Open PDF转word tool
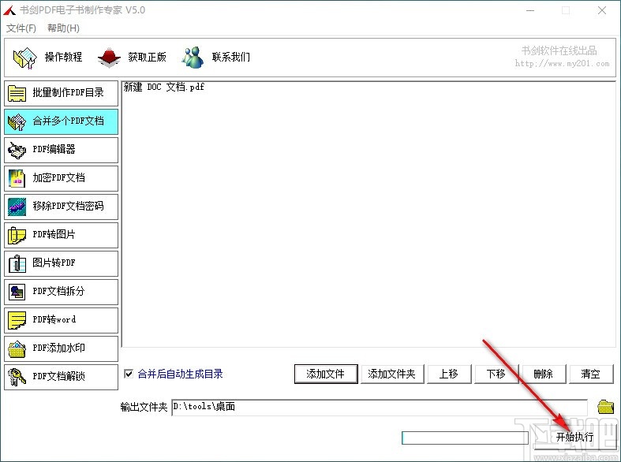 tap(62, 320)
